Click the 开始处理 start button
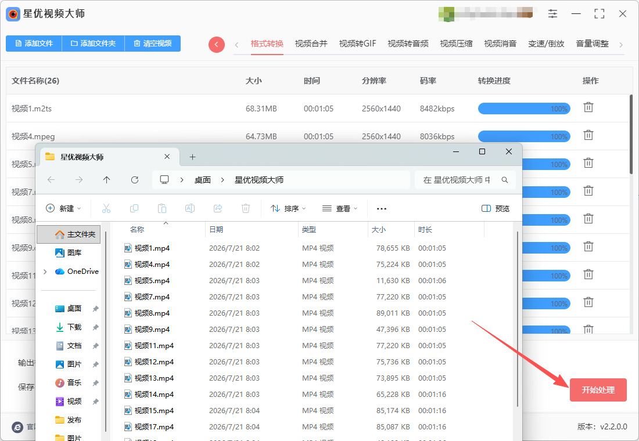Screen dimensions: 639x441 [598, 390]
